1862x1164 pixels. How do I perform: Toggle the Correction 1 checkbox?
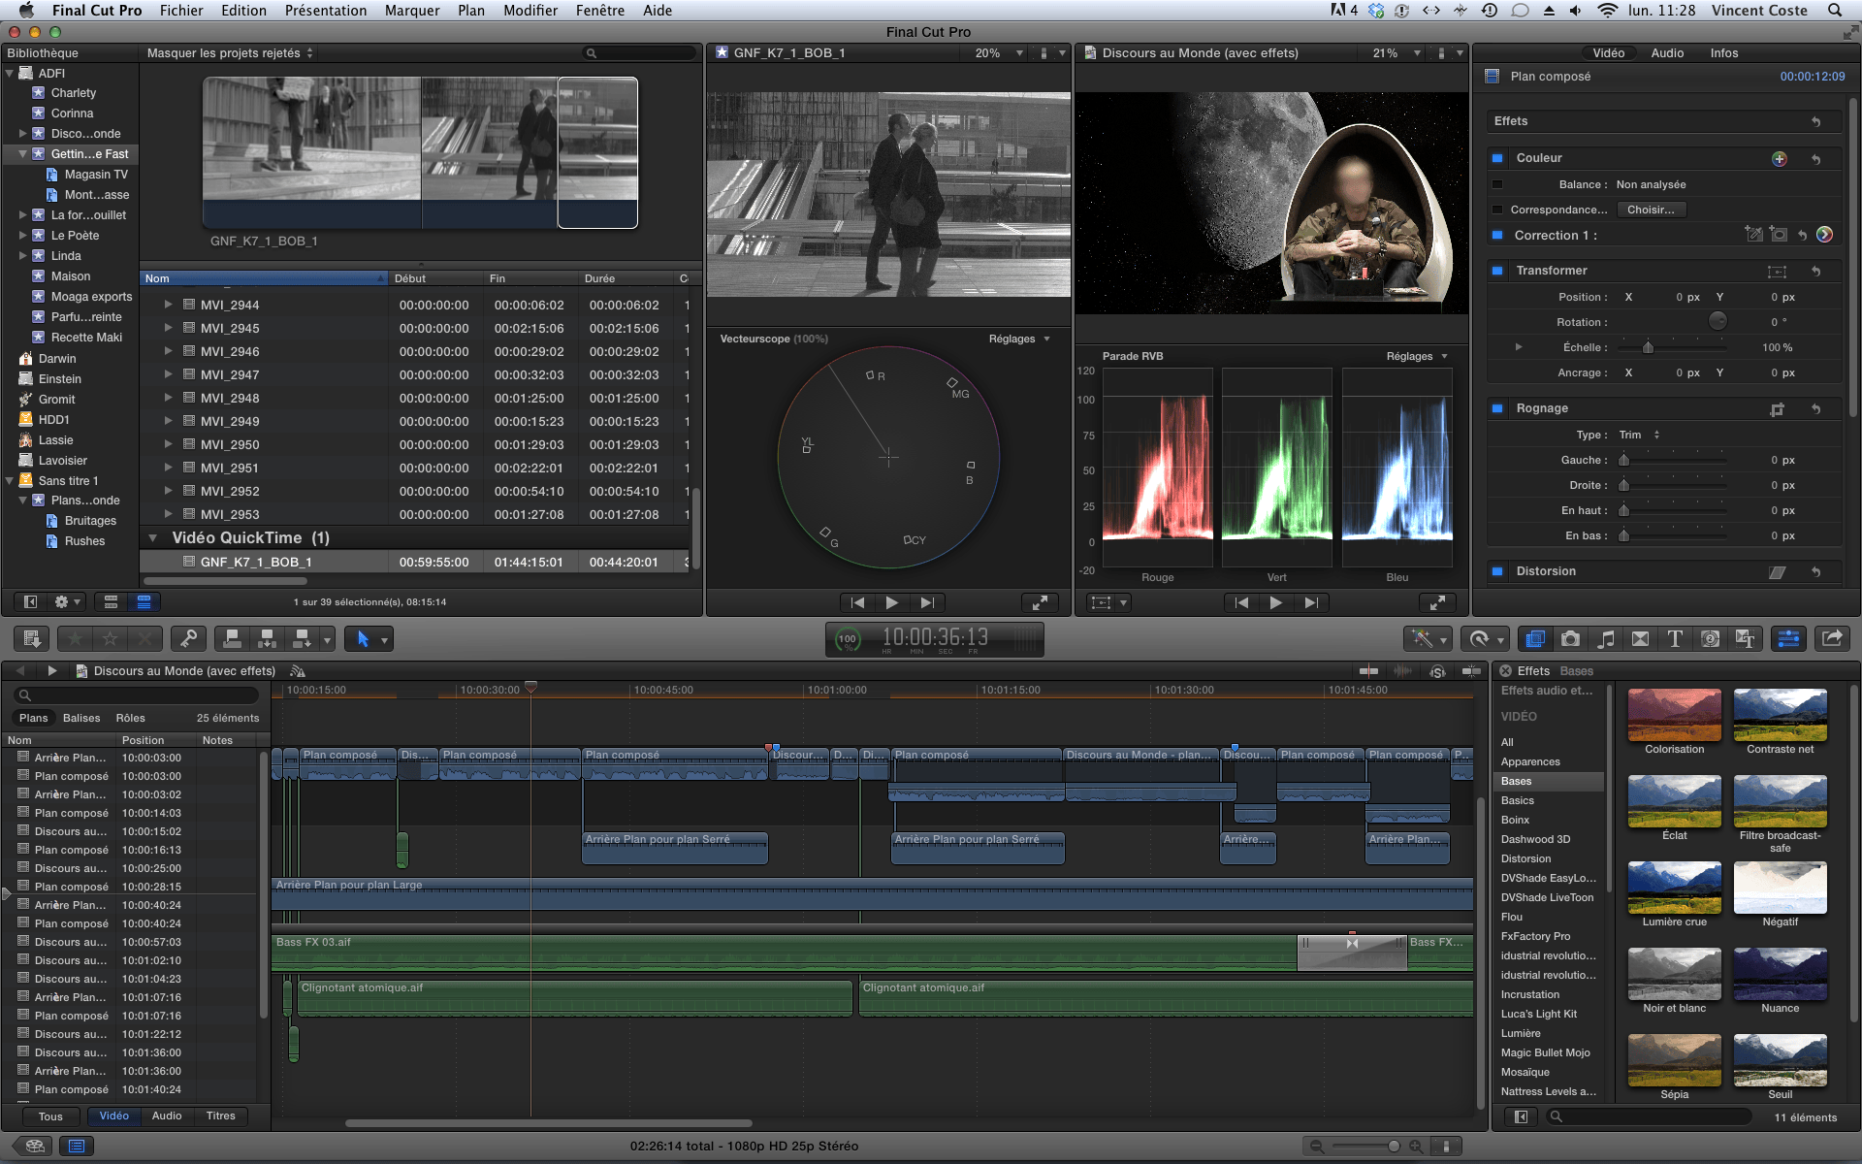pyautogui.click(x=1497, y=236)
